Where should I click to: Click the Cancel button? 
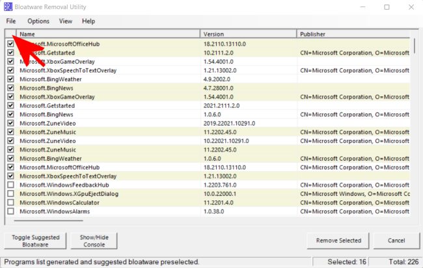click(x=396, y=241)
